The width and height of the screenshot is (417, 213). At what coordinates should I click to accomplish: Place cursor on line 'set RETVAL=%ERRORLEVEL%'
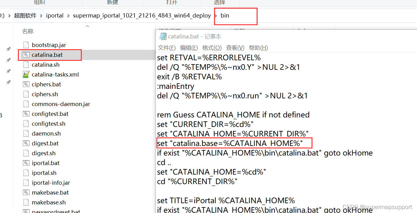pos(209,57)
